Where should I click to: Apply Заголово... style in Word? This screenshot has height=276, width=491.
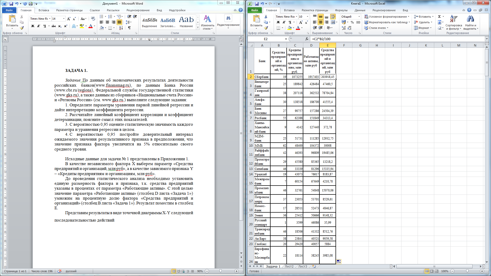(x=168, y=22)
